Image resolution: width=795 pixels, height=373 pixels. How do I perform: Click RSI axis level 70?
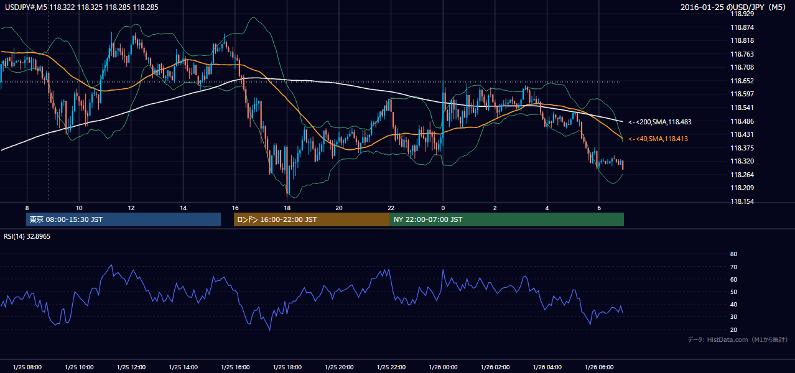coord(733,267)
